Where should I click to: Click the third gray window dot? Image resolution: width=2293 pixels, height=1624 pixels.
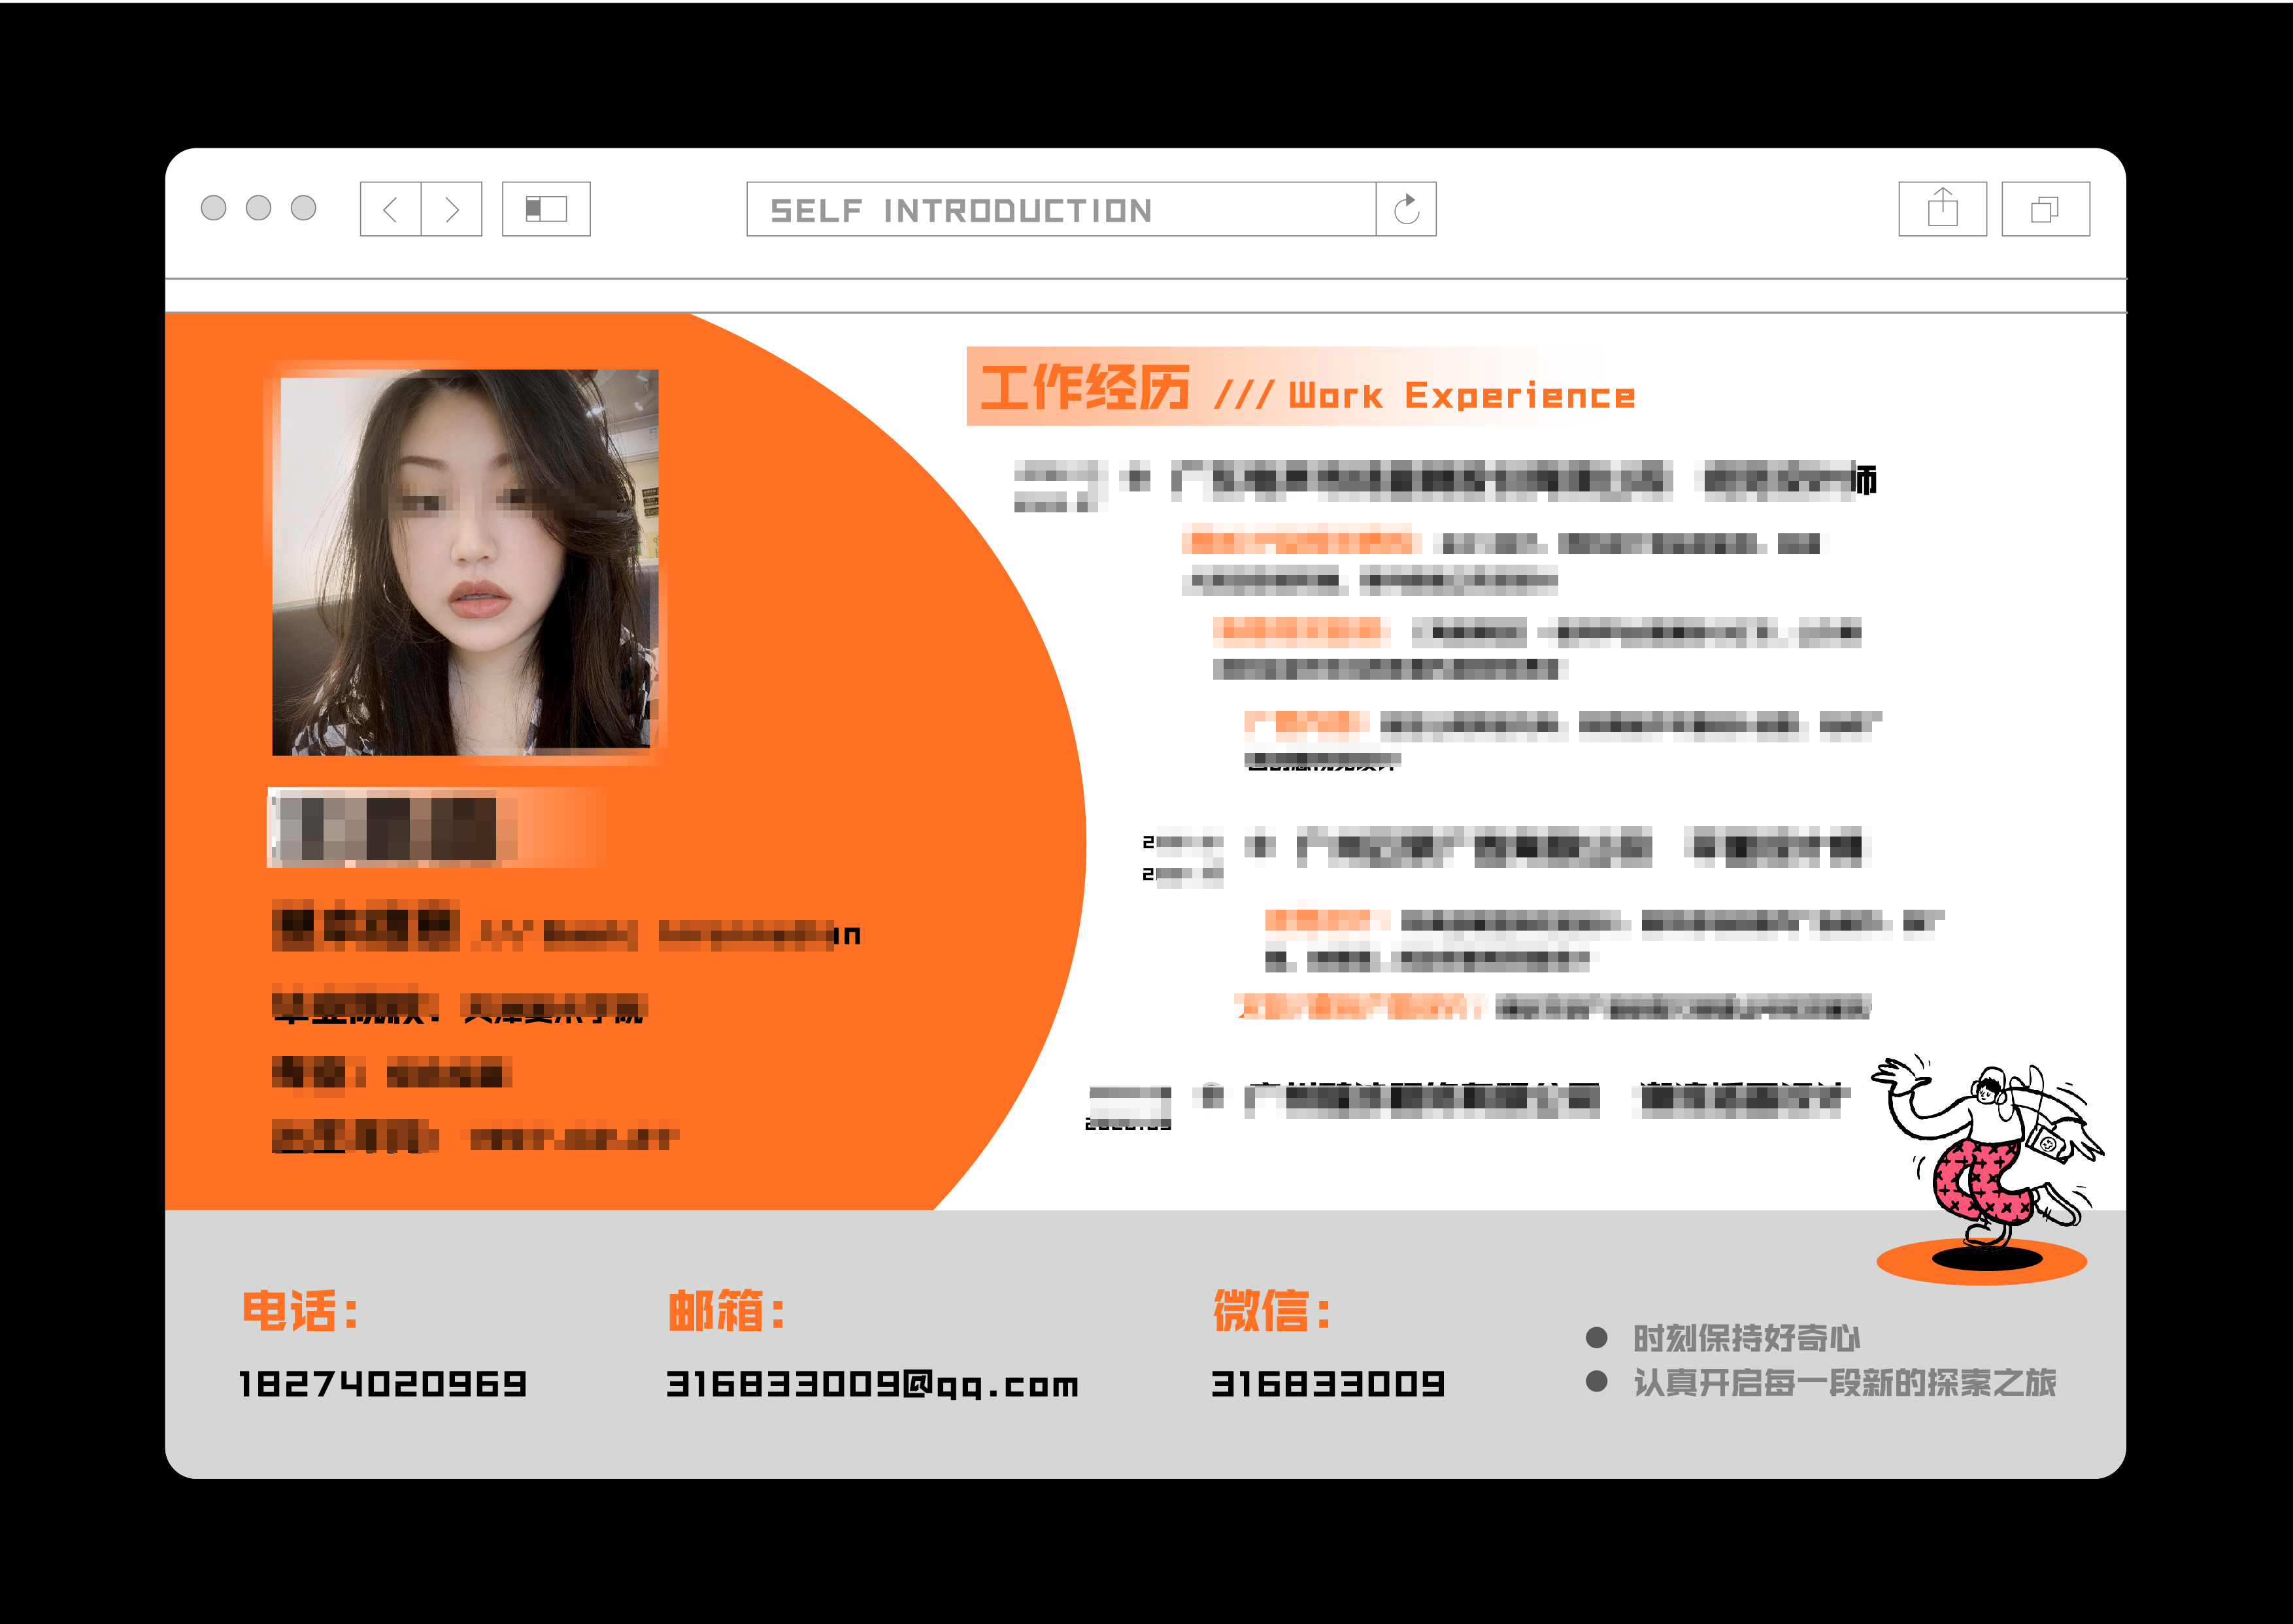303,208
